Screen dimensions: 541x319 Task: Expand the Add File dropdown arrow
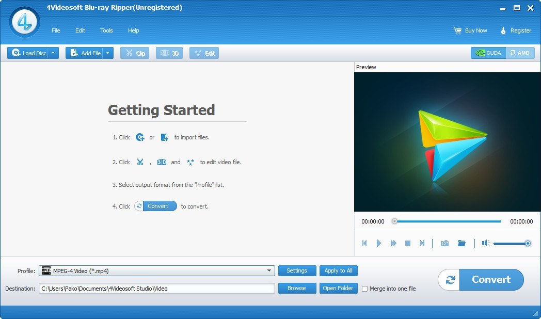(107, 52)
